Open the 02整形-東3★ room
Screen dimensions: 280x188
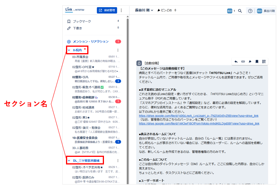(x=96, y=120)
